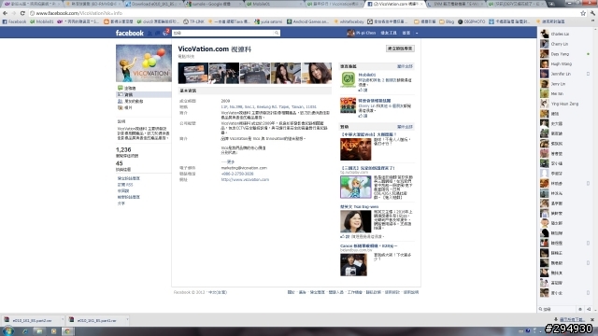
Task: Open dropdown arrow on part2.rar download item
Action: click(63, 320)
